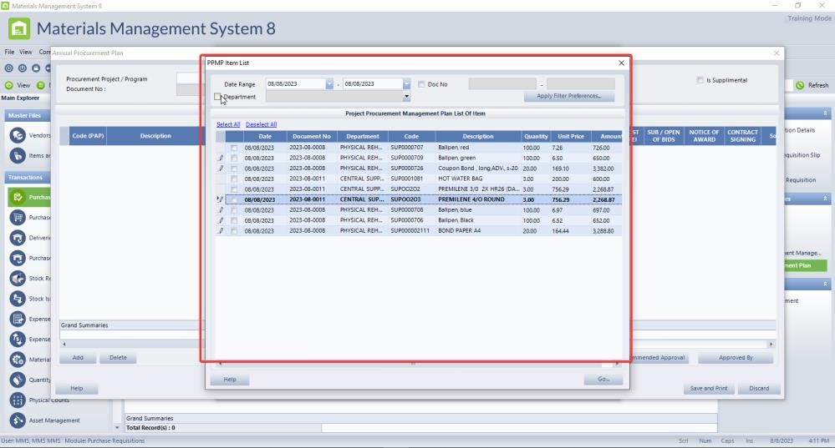The image size is (835, 448).
Task: Open the File menu
Action: (10, 52)
